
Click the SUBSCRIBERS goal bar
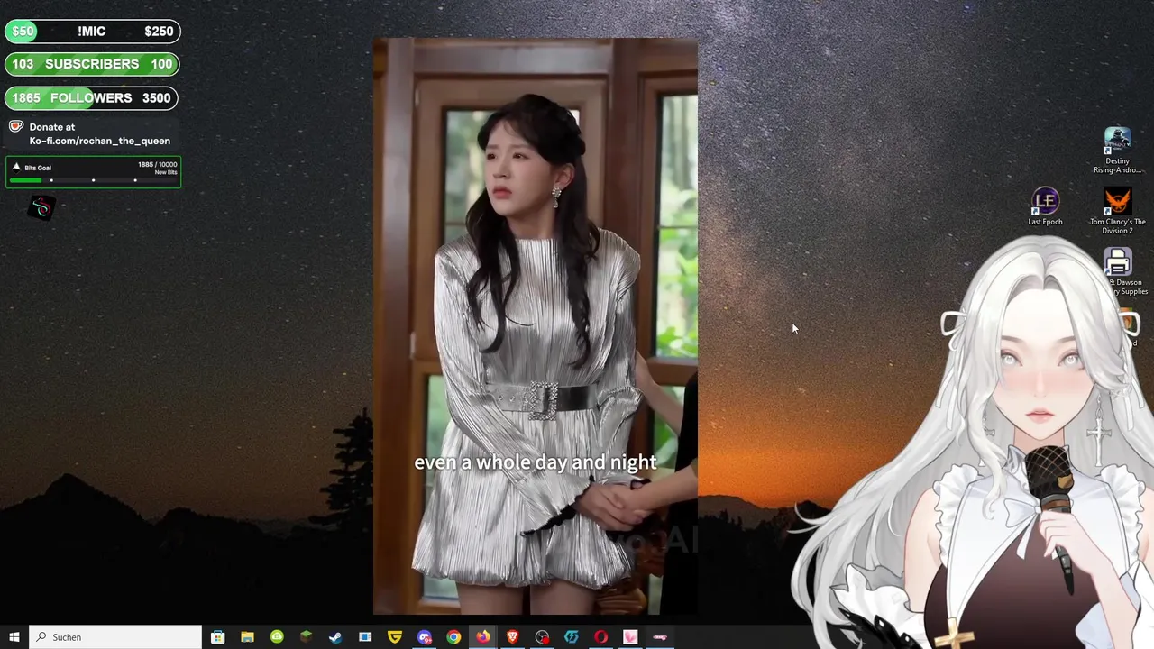pyautogui.click(x=92, y=64)
